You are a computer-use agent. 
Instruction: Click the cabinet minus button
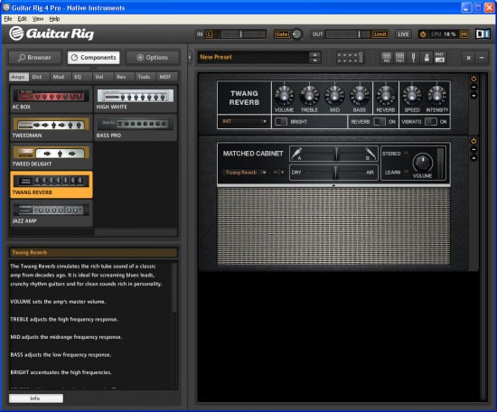coord(276,173)
